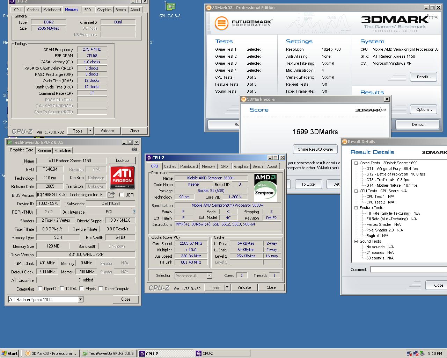This screenshot has height=358, width=447.
Task: Click the DRAM Frequency 275.4 MHz value
Action: tap(92, 49)
